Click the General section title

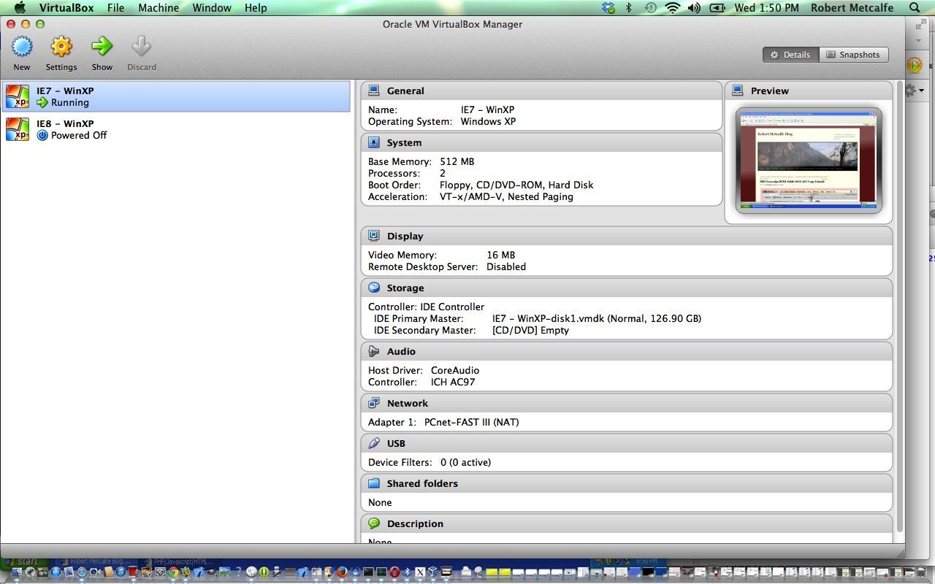point(405,91)
